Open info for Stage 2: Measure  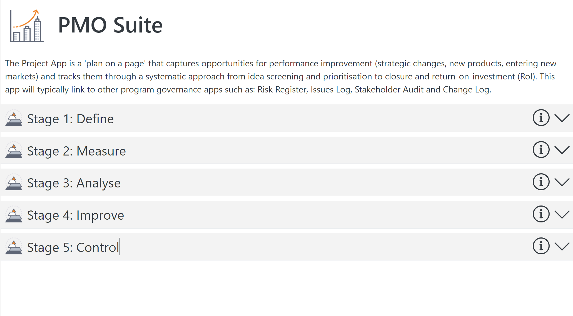541,150
